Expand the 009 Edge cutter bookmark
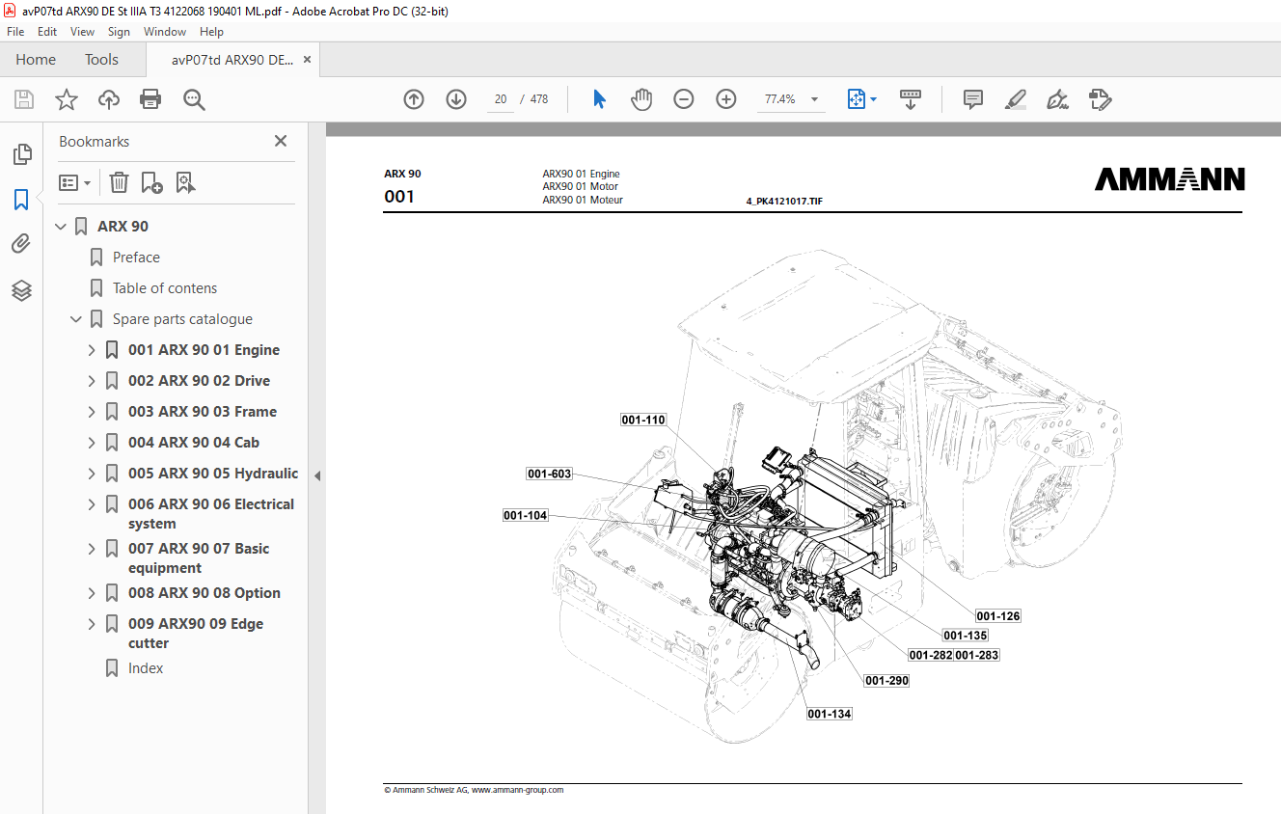This screenshot has height=814, width=1281. point(92,624)
